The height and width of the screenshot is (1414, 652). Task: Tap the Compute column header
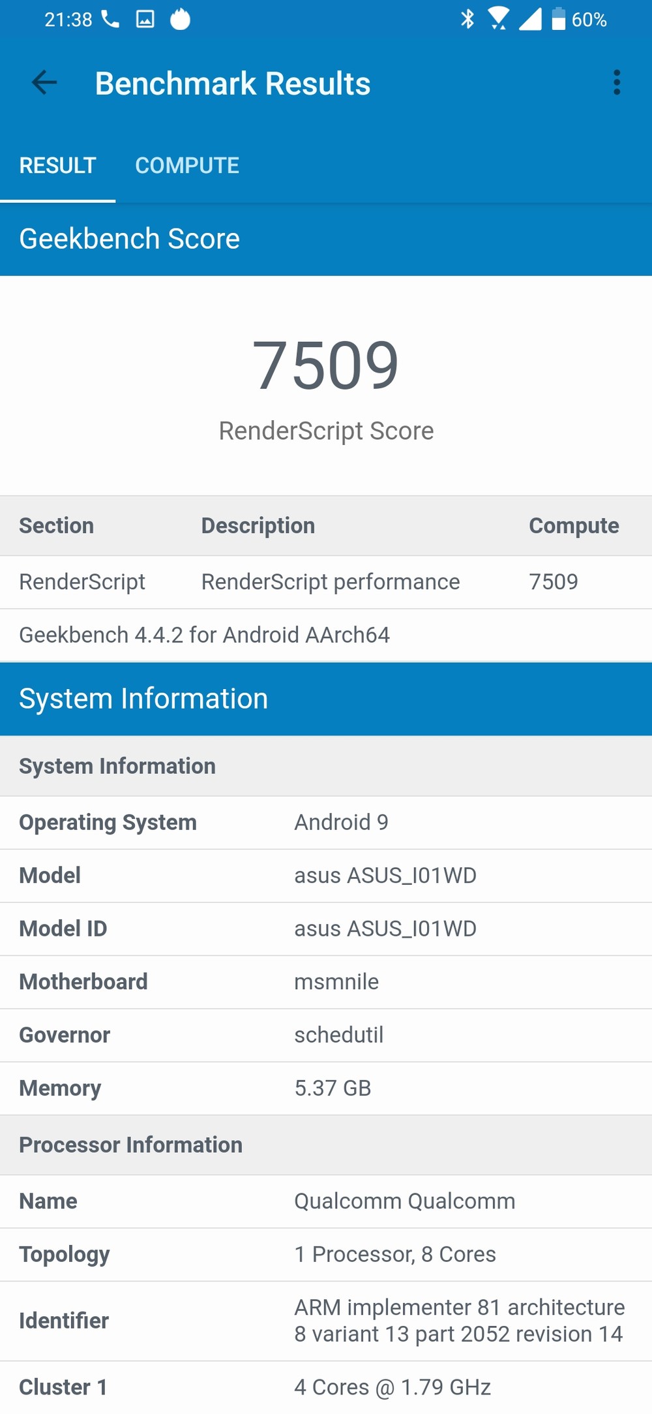[574, 526]
